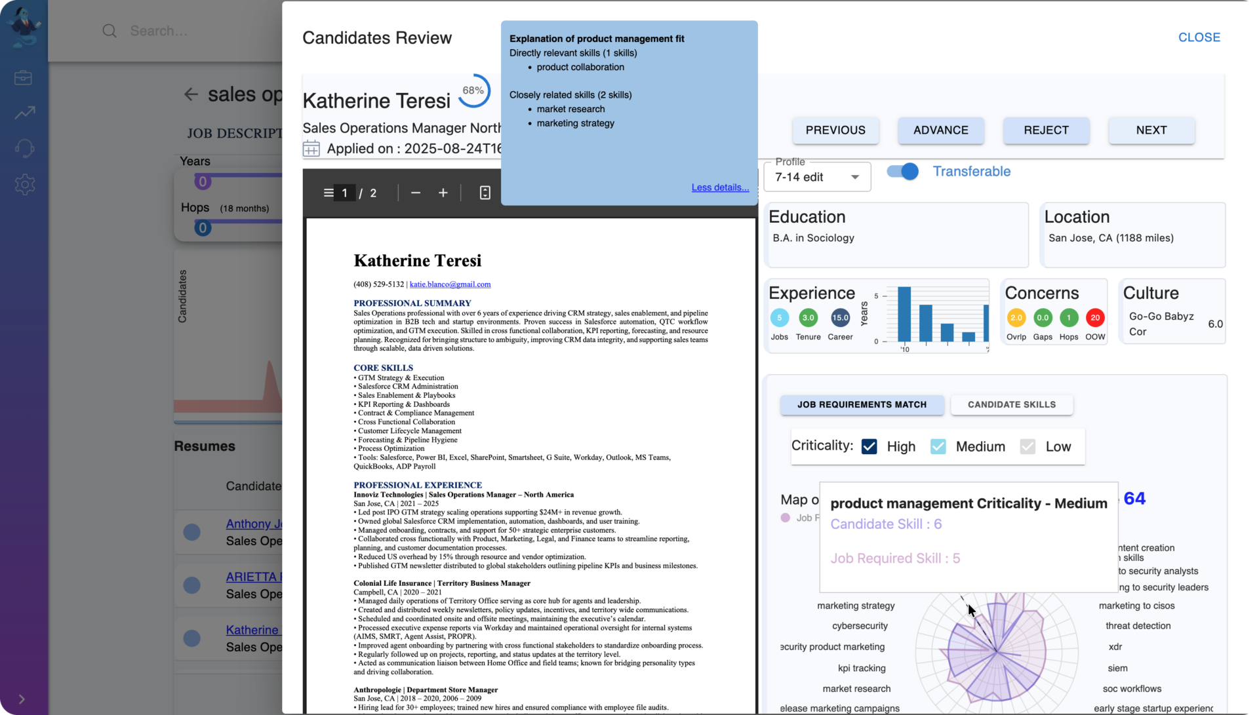Click the REJECT candidate button
Screen dimensions: 1259x715
tap(1046, 130)
